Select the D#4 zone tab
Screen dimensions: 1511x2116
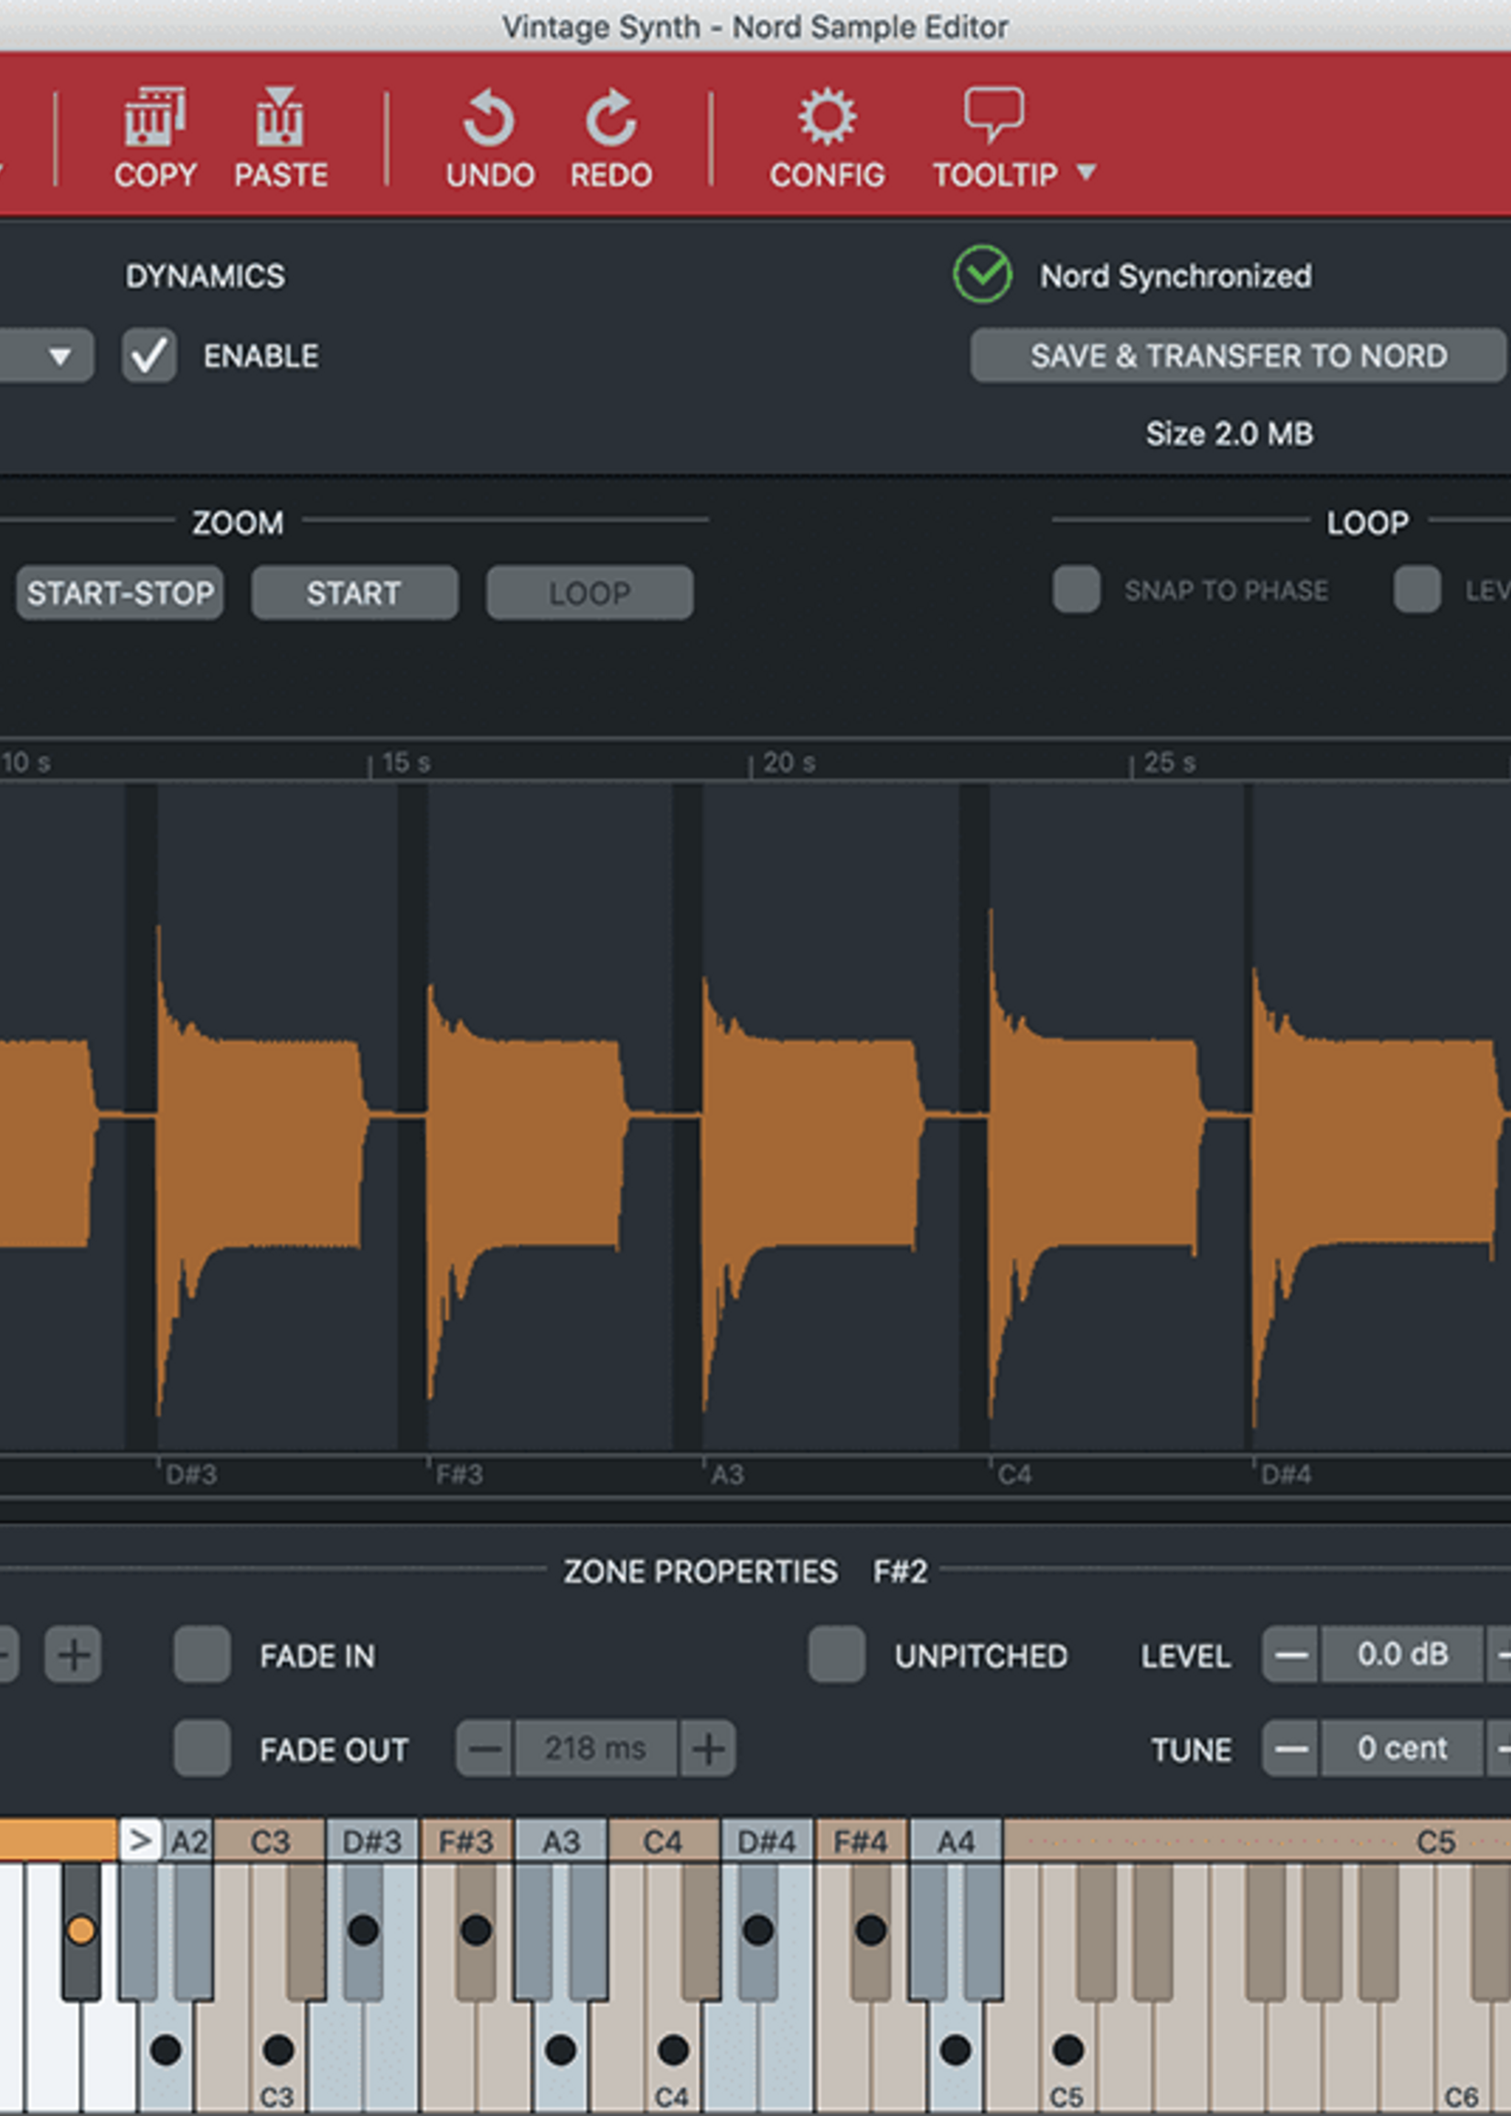coord(766,1841)
